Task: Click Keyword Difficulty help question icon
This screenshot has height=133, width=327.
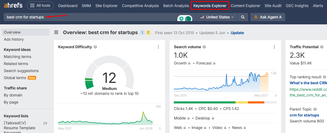Action: [95, 47]
